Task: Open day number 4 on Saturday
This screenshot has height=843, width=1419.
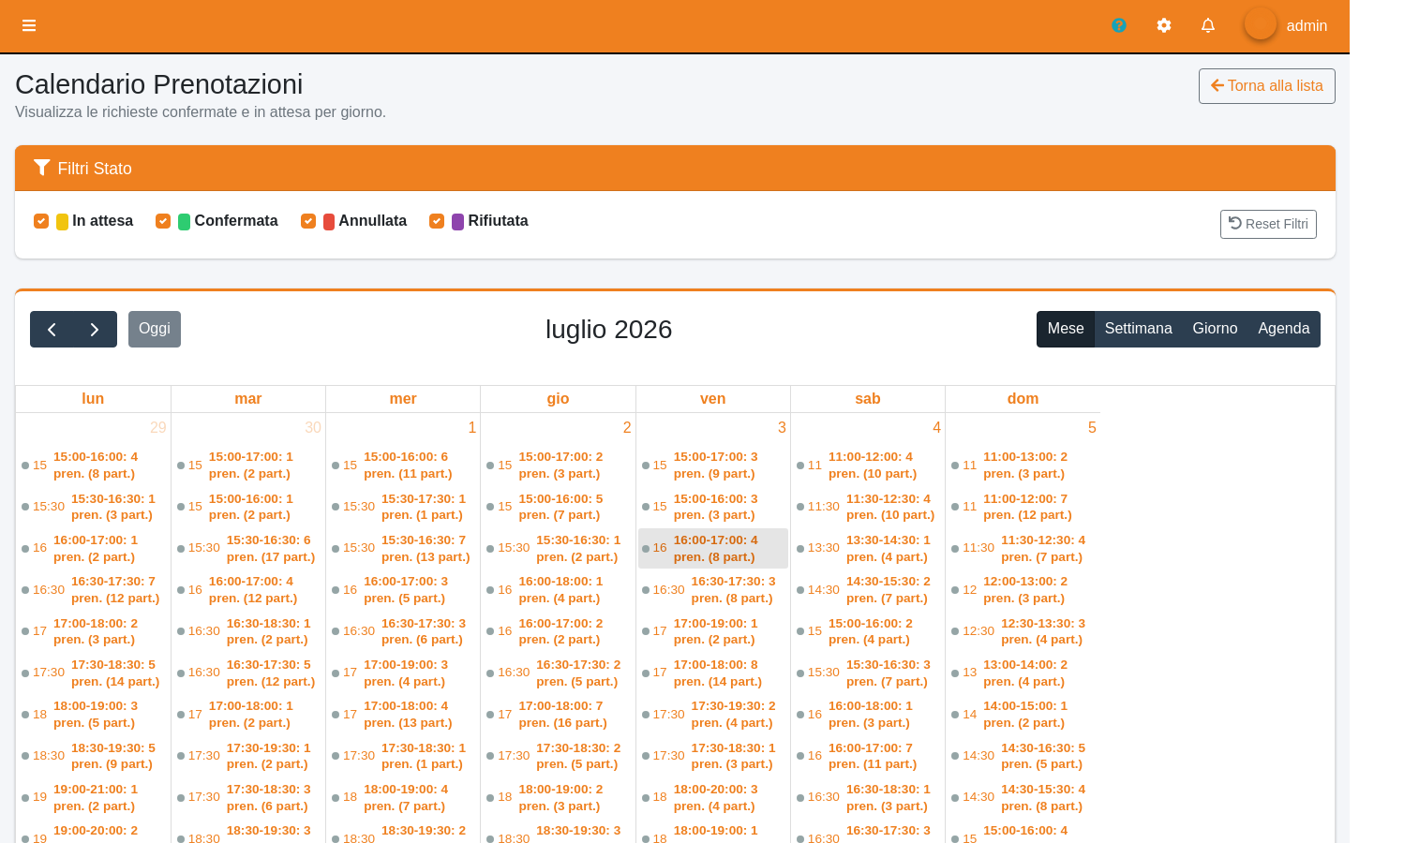Action: point(936,428)
